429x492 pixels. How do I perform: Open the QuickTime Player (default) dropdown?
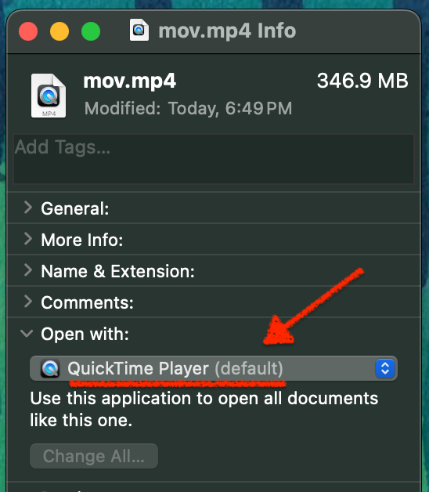[214, 368]
